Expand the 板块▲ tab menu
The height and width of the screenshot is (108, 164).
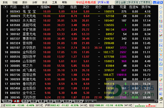click(x=68, y=101)
